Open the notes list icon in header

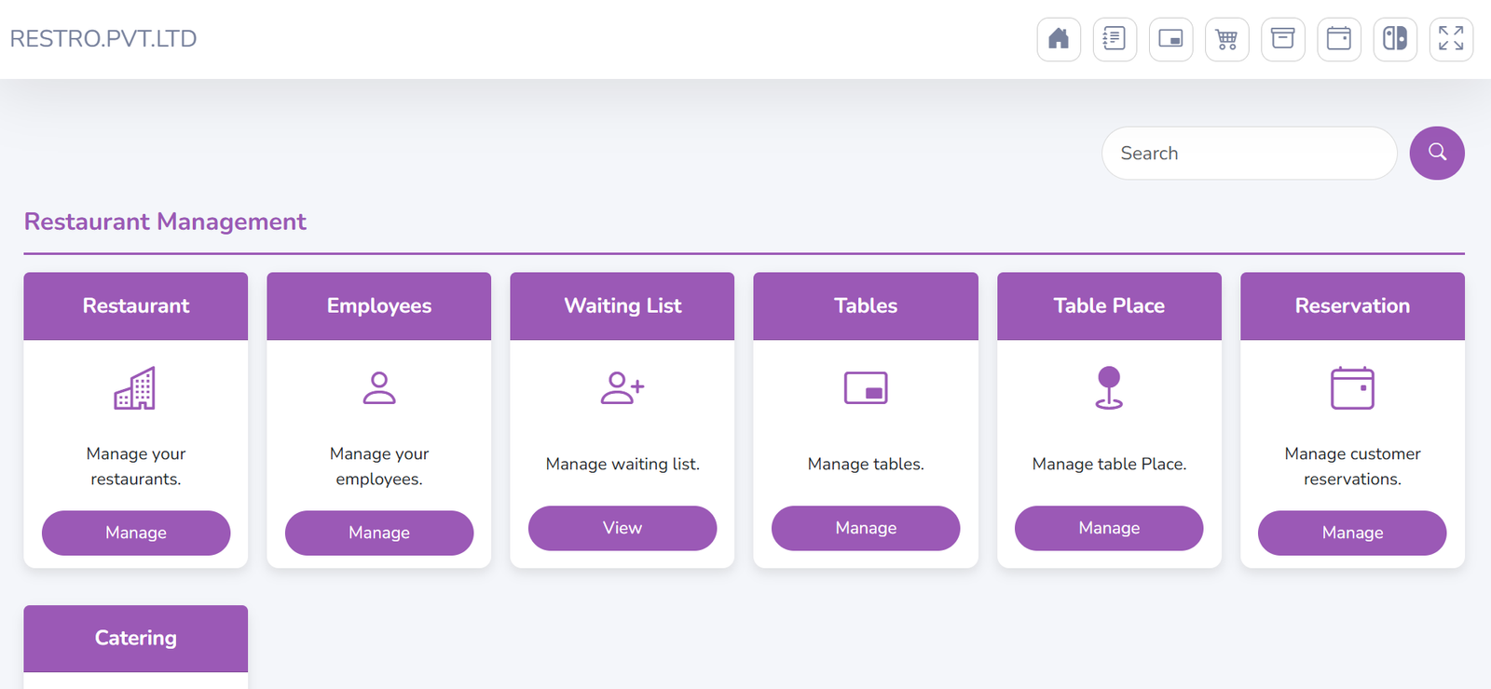tap(1115, 39)
